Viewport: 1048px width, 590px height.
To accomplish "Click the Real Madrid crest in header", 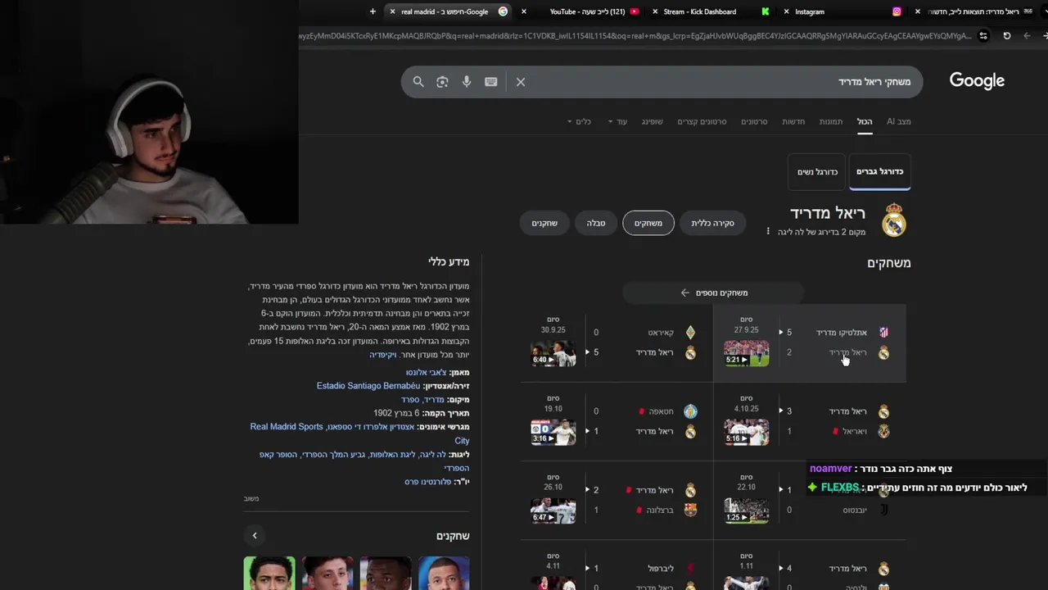I will point(894,220).
